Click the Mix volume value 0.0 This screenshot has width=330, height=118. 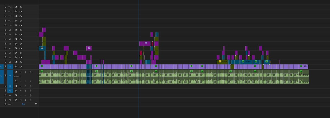(x=23, y=104)
